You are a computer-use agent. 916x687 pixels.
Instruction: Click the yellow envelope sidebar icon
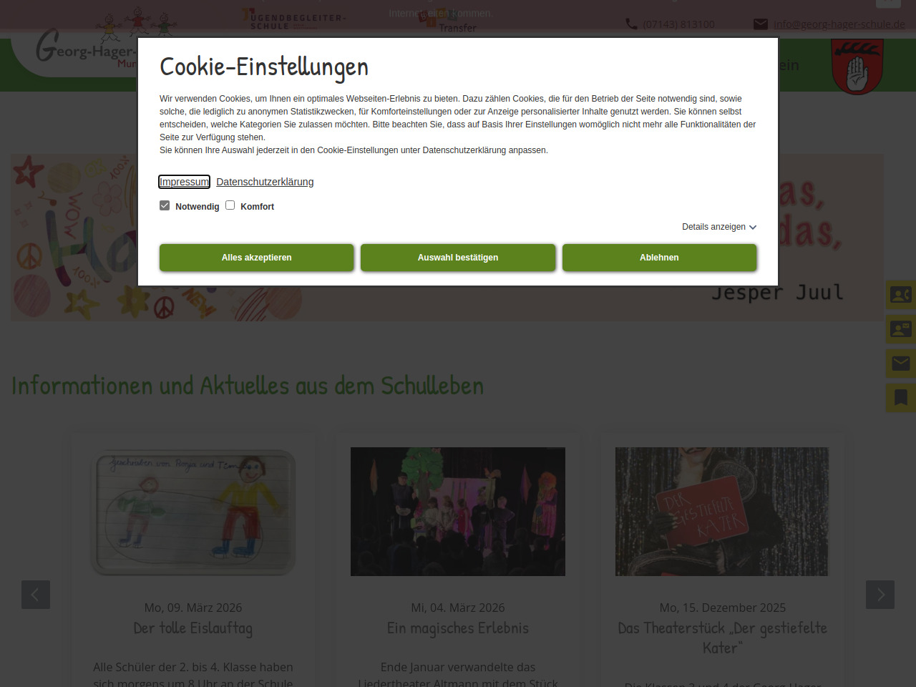(900, 364)
